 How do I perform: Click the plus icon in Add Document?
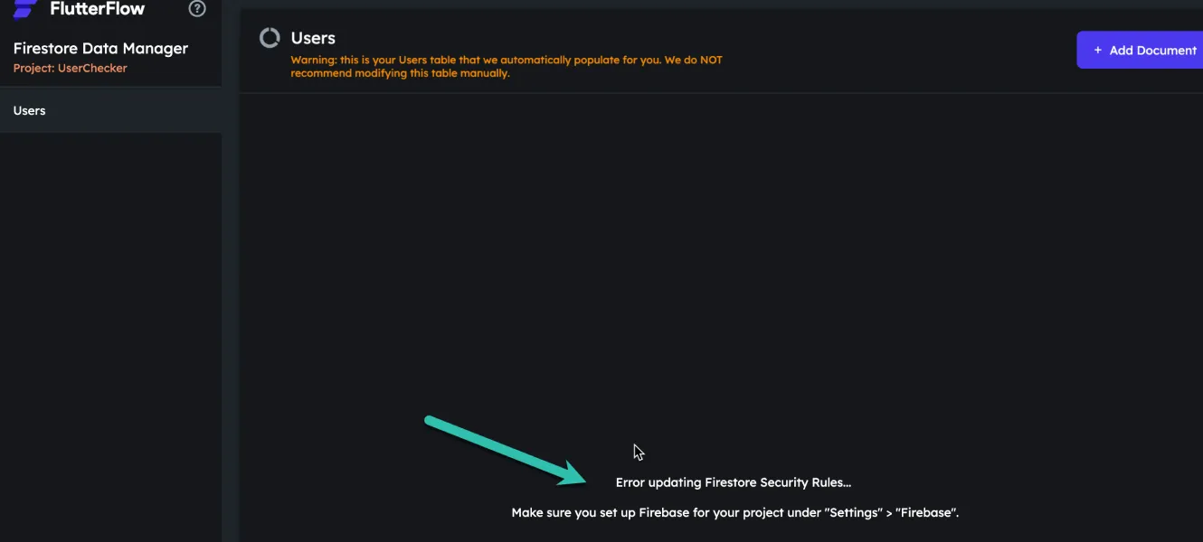click(x=1098, y=51)
